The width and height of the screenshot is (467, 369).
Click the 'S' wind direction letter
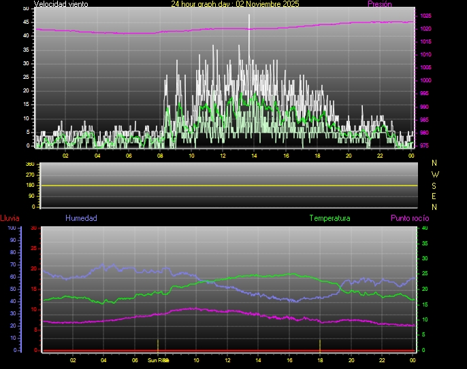click(435, 185)
